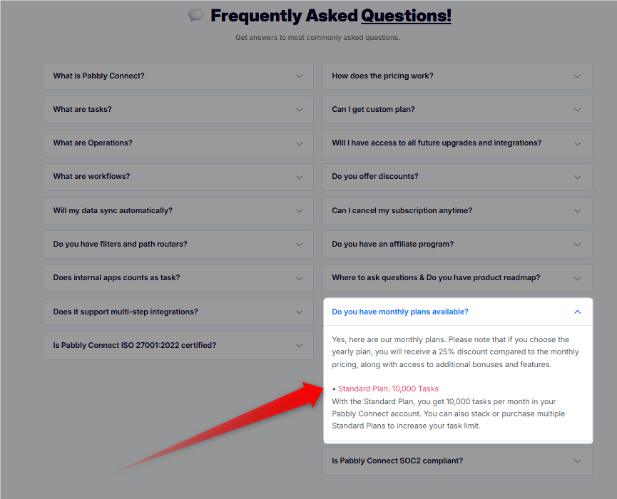Screen dimensions: 617x499
Task: Click chevron beside 'Does internal apps counts as task?'
Action: click(x=299, y=279)
